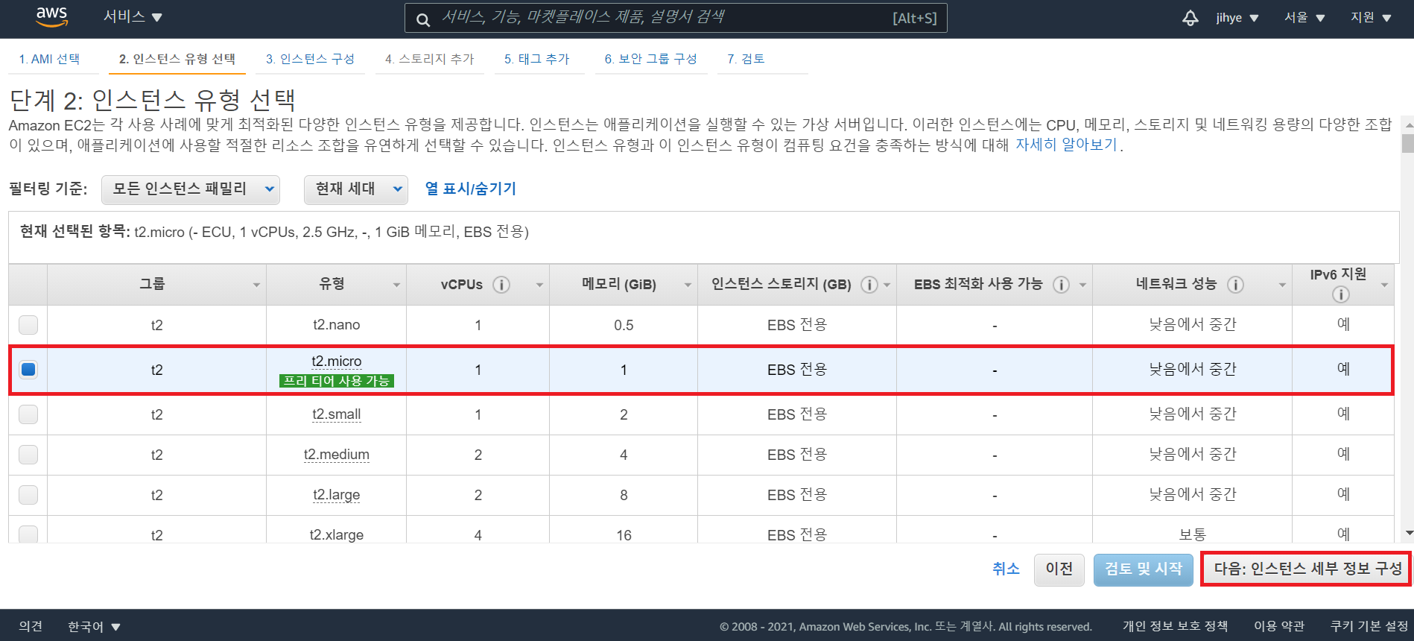The width and height of the screenshot is (1414, 641).
Task: Open the 서비스 services menu
Action: tap(133, 17)
